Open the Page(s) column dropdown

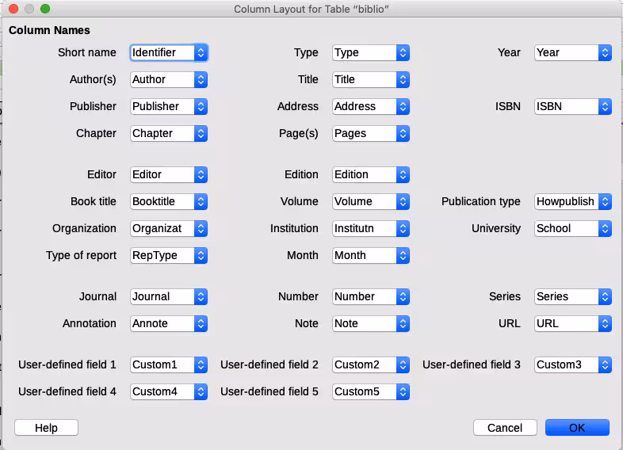pyautogui.click(x=371, y=133)
